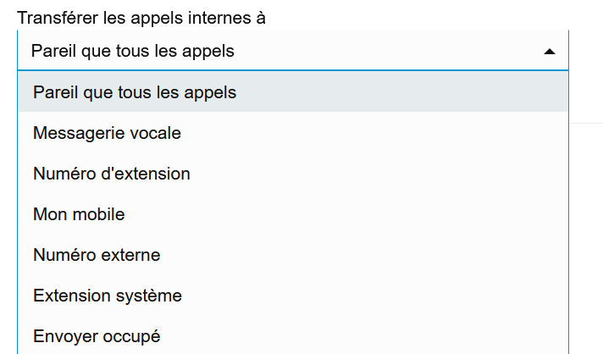Set internal transfer to an extension number
This screenshot has width=603, height=354.
point(112,174)
